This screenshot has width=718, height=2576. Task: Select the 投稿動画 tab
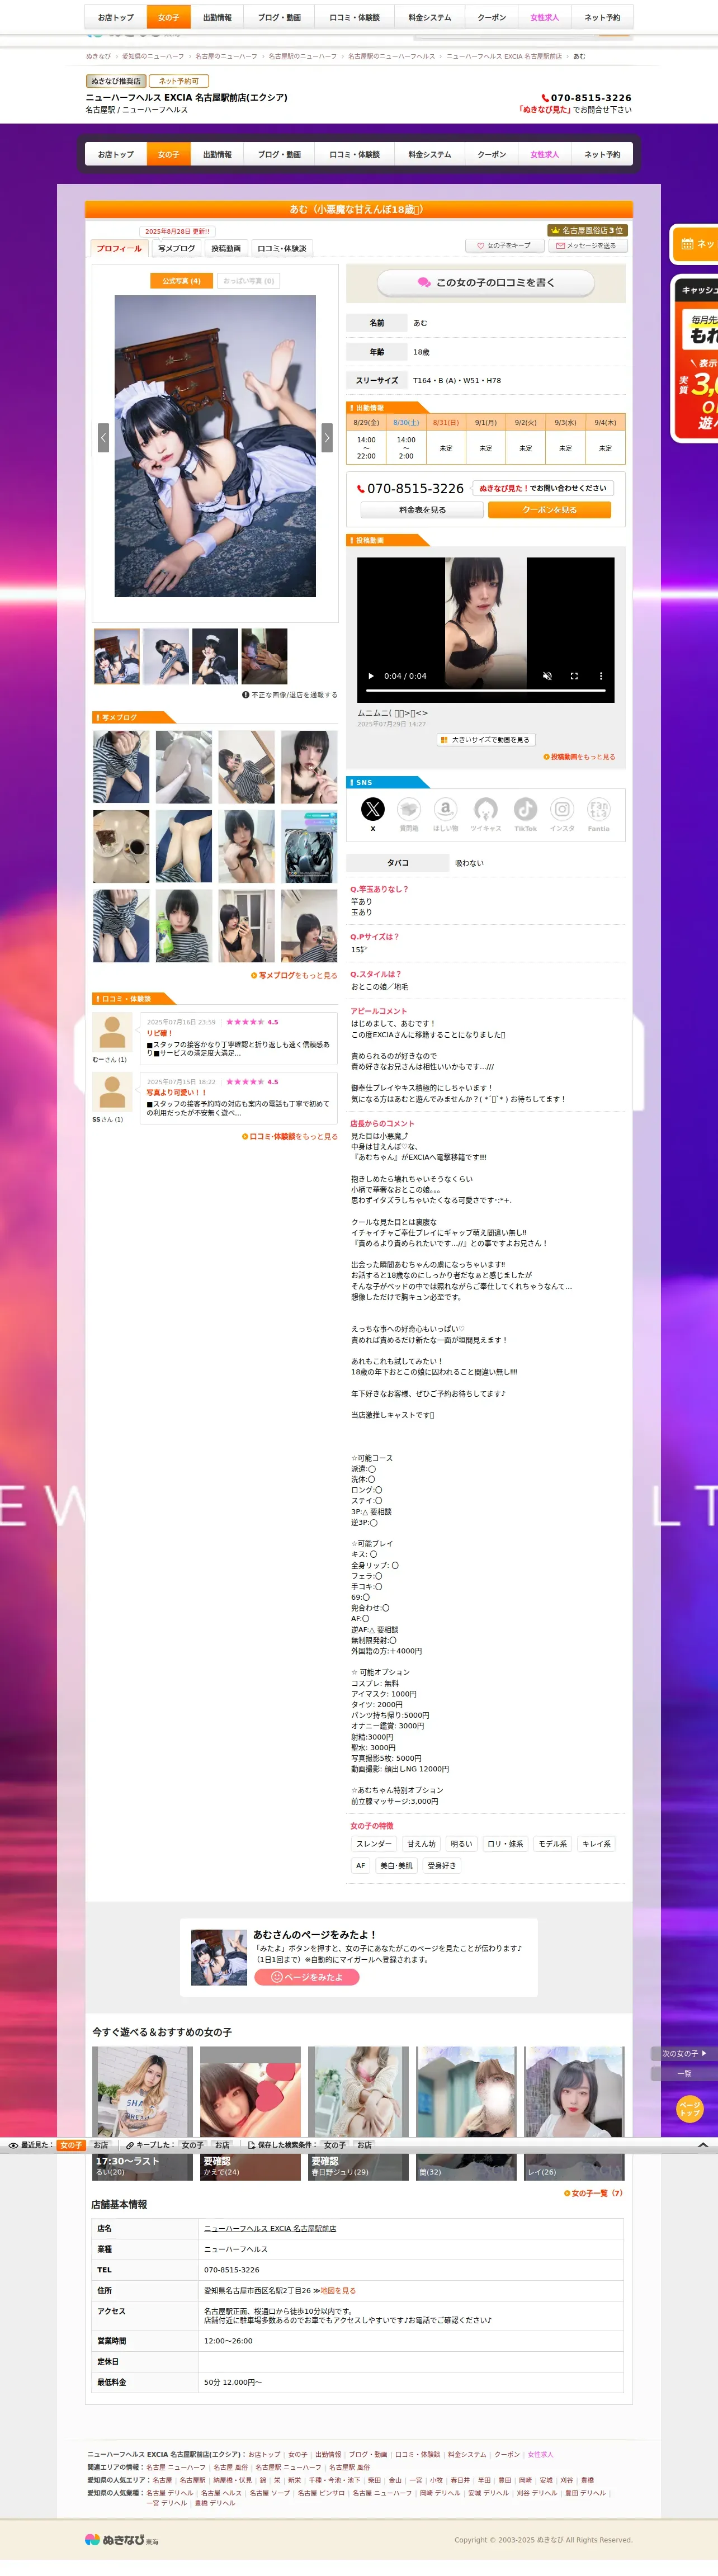226,248
